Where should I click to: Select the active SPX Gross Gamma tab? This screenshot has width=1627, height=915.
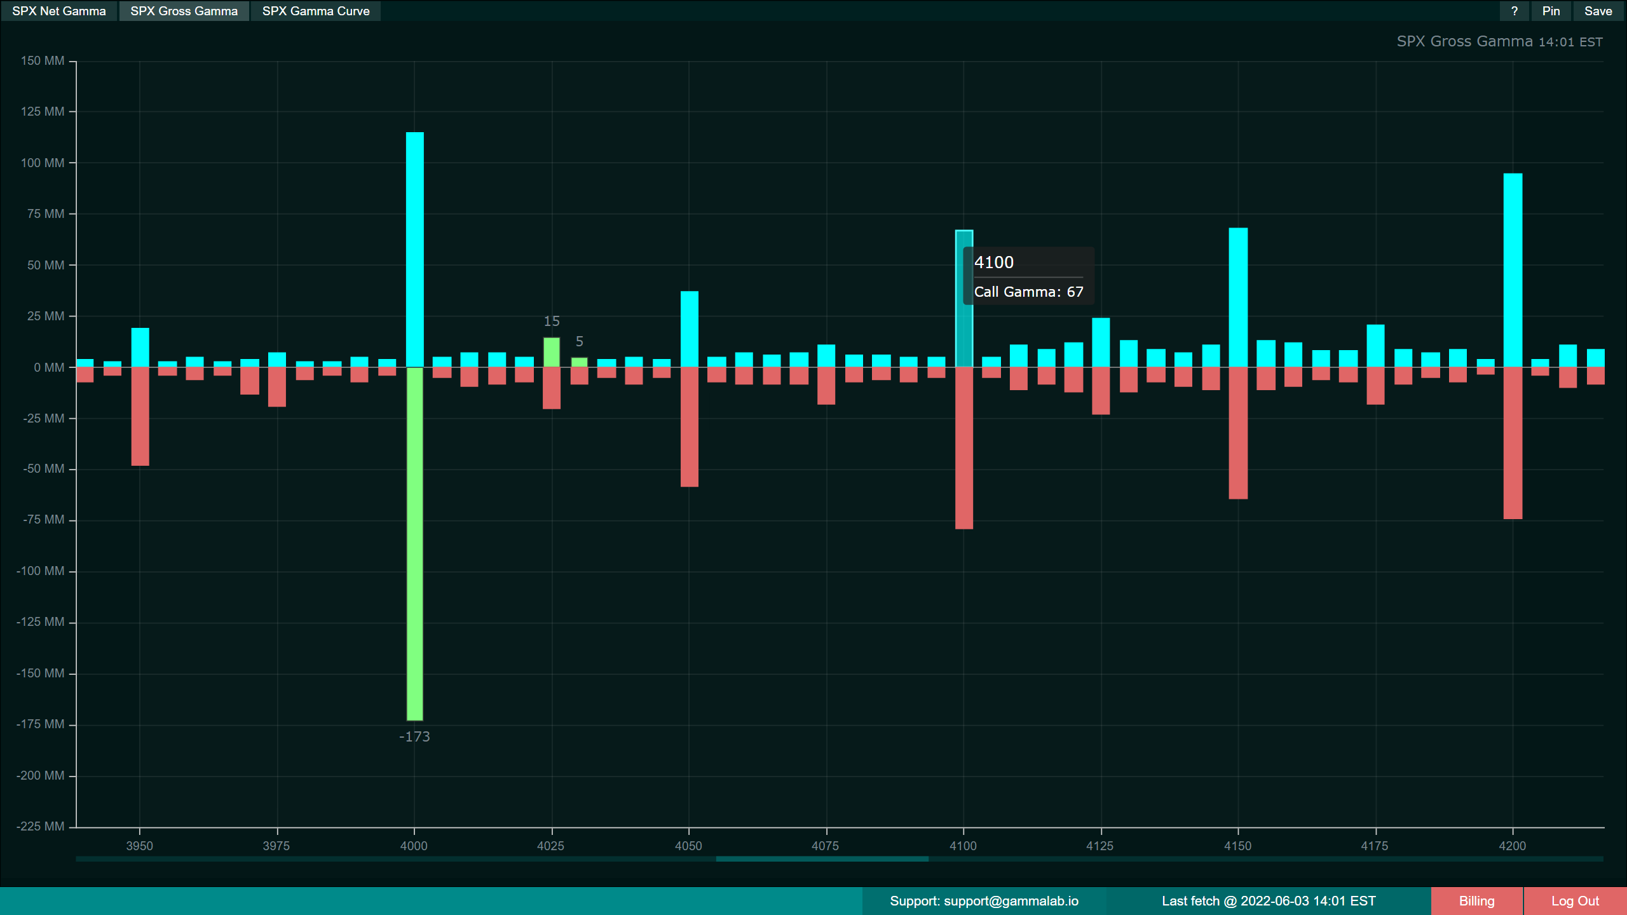pyautogui.click(x=184, y=11)
